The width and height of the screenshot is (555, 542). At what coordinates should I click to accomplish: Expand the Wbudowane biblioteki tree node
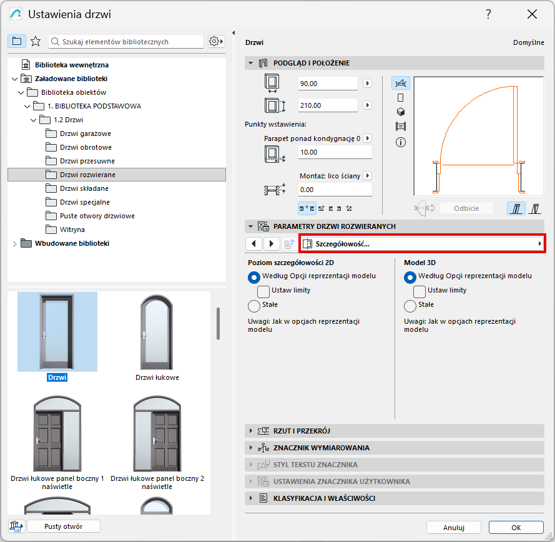tap(14, 243)
